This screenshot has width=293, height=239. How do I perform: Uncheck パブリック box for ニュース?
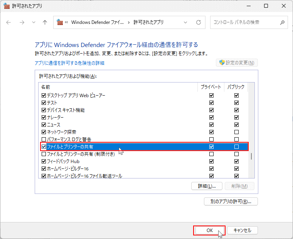237,125
